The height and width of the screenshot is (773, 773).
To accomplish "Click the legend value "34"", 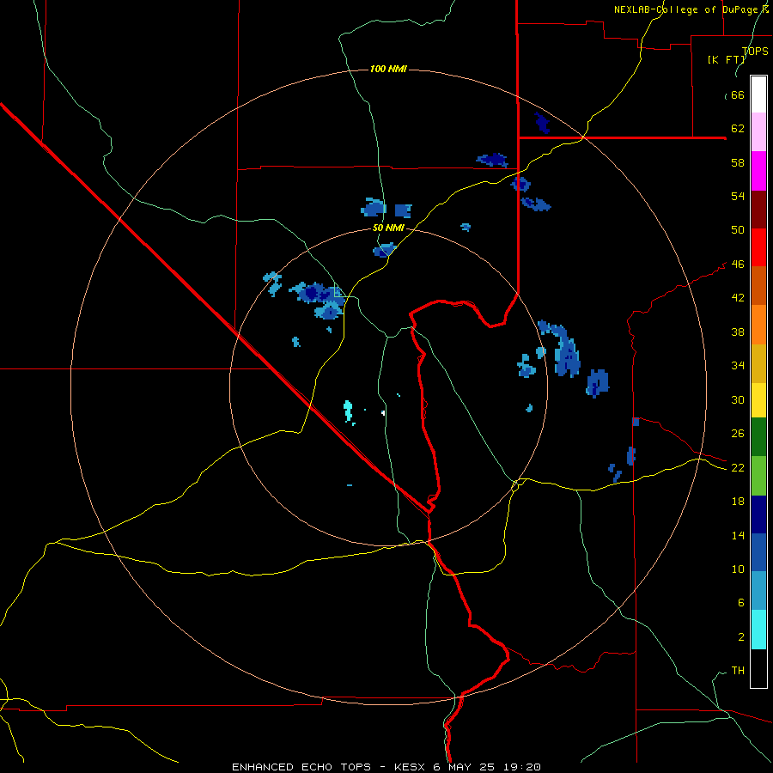I will coord(738,366).
